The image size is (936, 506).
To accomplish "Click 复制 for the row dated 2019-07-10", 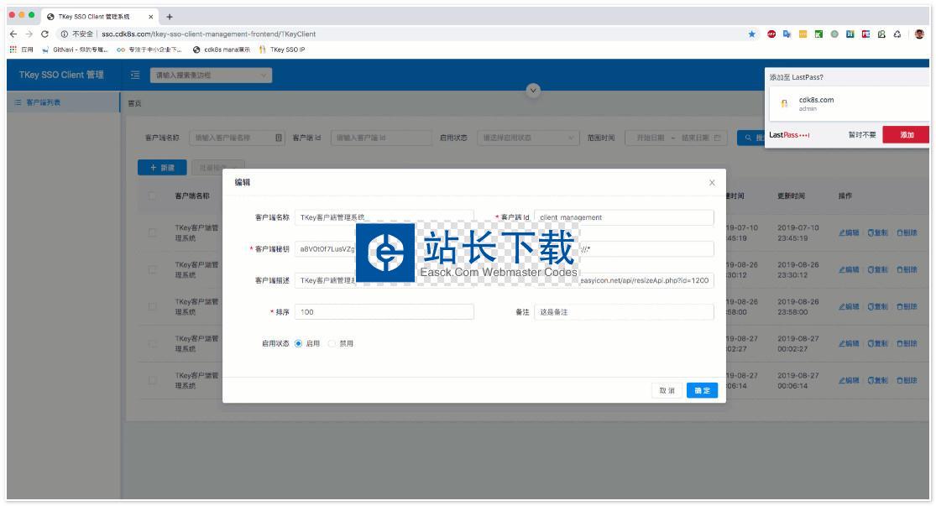I will point(877,232).
